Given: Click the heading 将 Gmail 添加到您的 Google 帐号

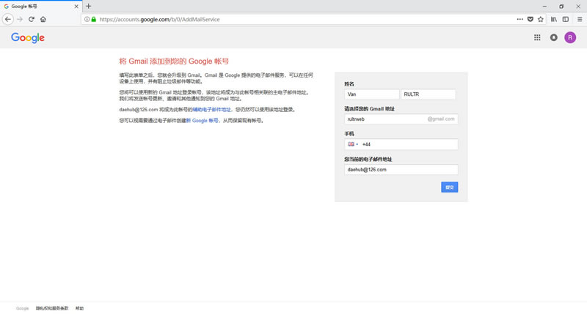Looking at the screenshot, I should click(x=174, y=61).
